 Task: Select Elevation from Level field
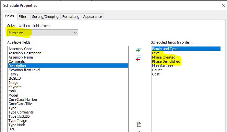tap(68, 70)
